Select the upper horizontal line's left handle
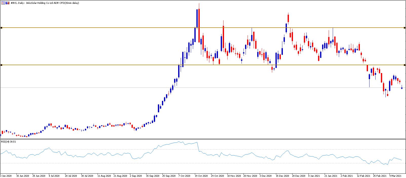 tap(1, 28)
